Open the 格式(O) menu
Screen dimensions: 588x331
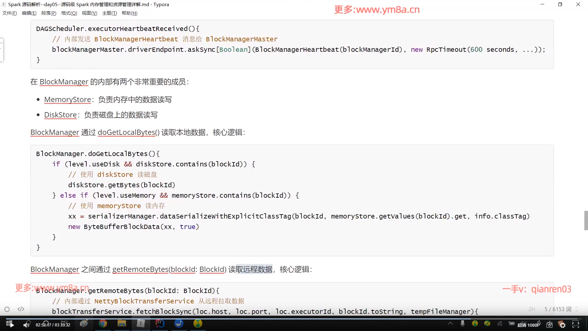pyautogui.click(x=69, y=13)
